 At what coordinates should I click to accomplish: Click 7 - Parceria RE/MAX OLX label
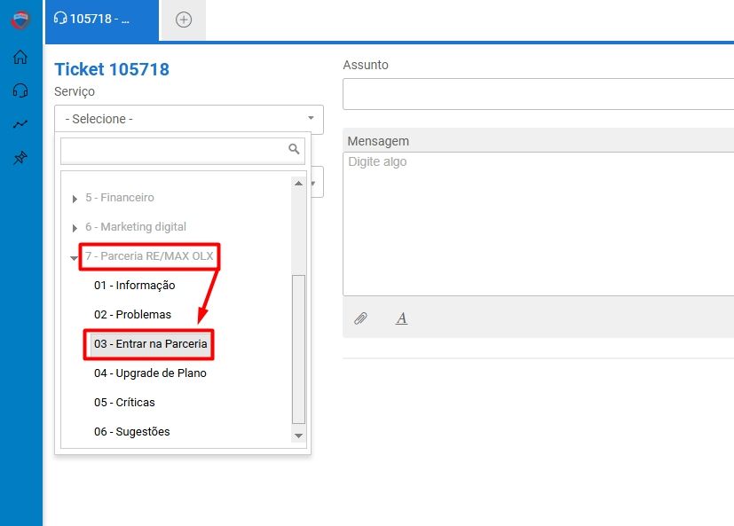coord(149,256)
